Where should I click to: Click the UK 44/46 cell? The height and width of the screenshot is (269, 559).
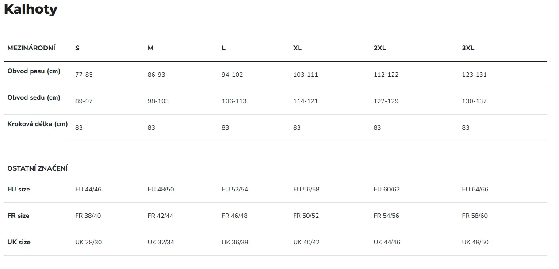387,242
